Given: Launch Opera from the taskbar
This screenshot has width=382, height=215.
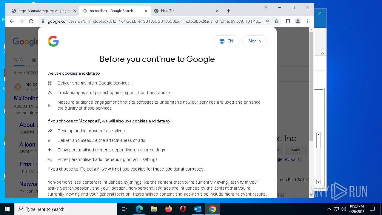Looking at the screenshot, I should tap(183, 209).
